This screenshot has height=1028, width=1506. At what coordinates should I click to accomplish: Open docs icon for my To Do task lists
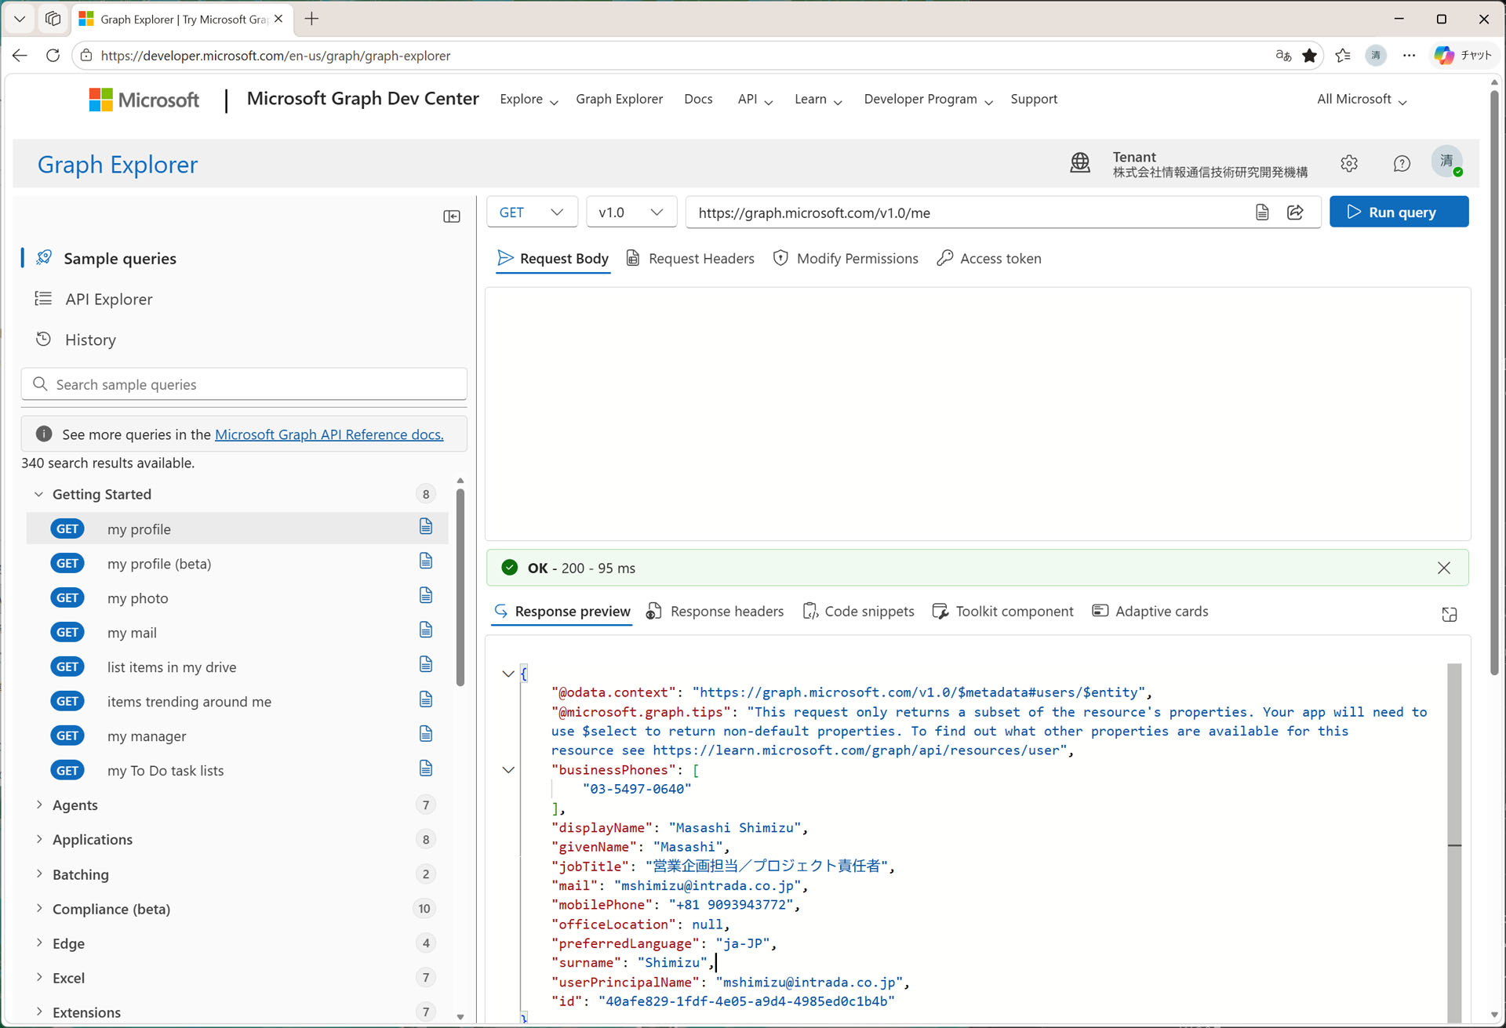426,768
